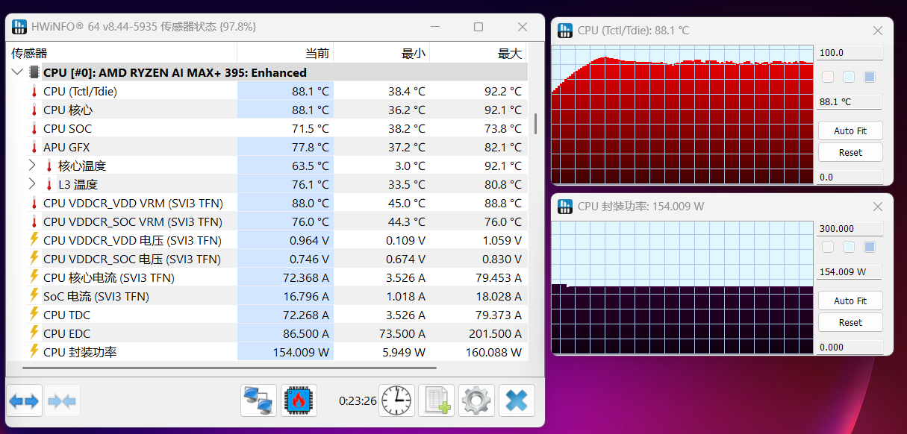Close the CPU 封装功率 graph window

878,207
